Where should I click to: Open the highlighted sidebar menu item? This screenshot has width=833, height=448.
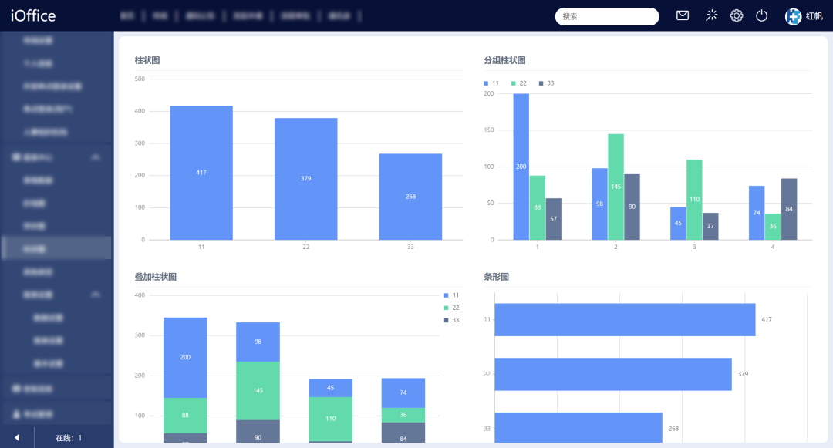click(x=56, y=248)
